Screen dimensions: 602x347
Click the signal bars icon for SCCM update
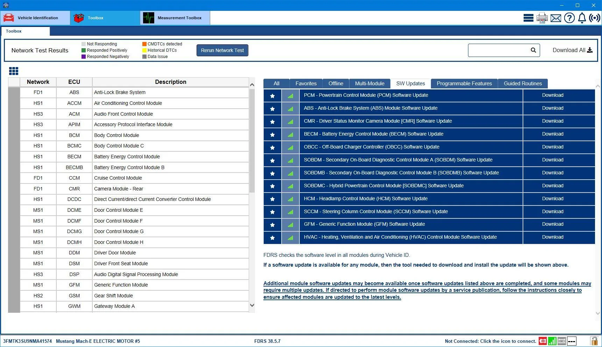290,212
